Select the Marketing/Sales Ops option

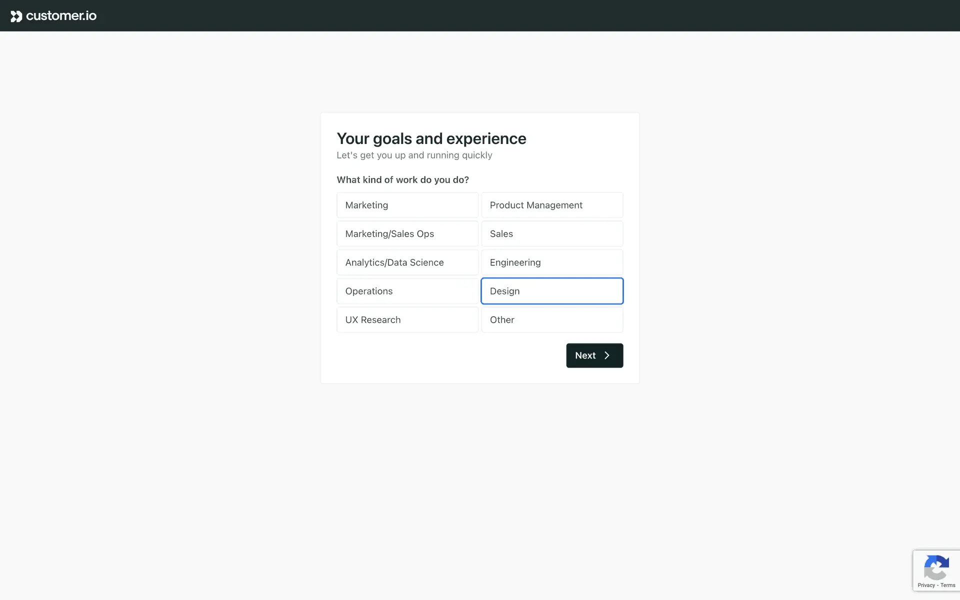coord(407,233)
